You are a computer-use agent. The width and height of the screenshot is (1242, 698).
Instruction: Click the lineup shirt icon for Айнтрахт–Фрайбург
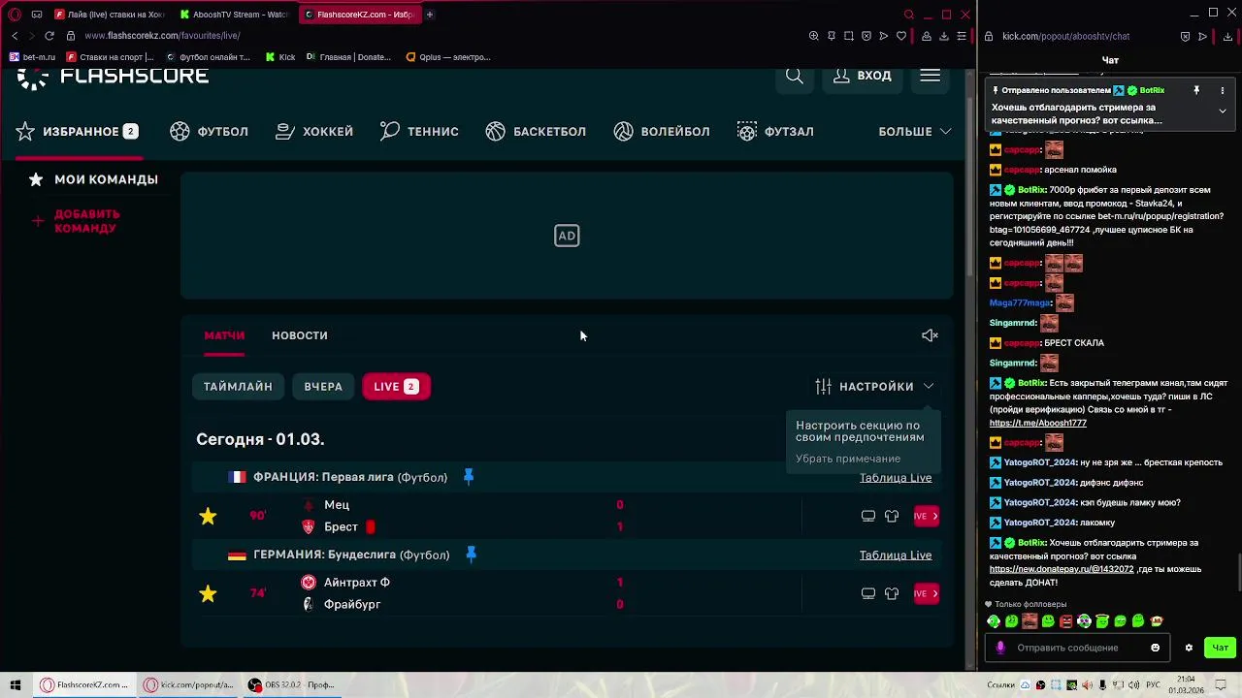pos(892,593)
